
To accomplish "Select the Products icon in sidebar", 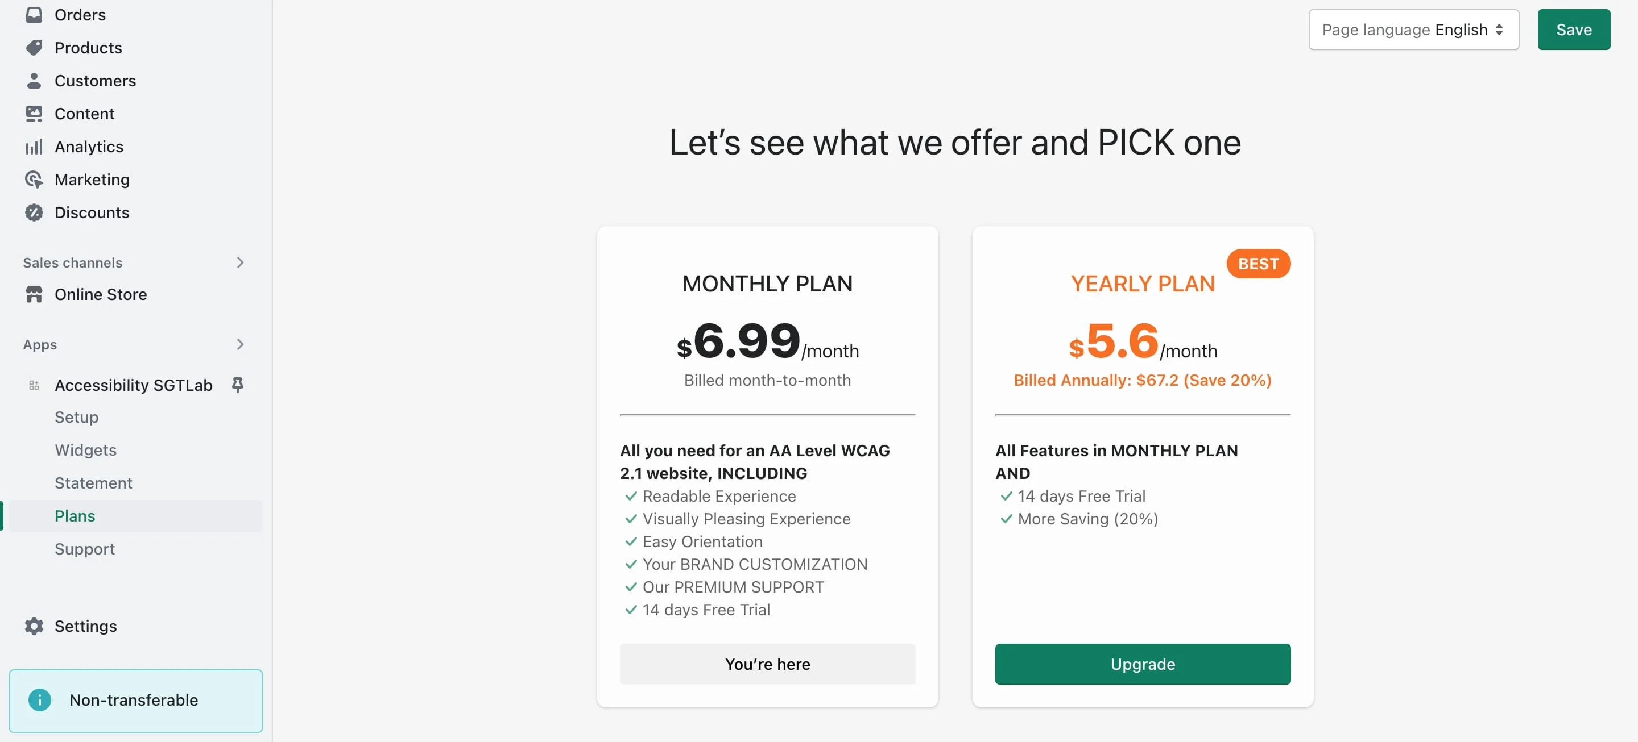I will point(34,48).
